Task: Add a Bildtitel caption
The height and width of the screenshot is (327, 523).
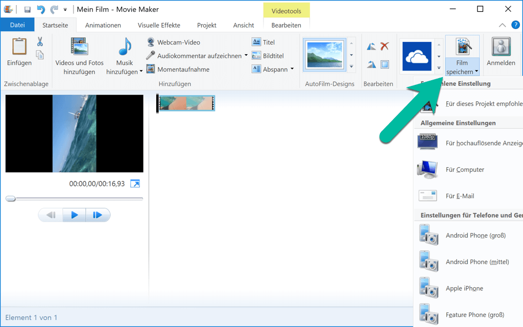Action: click(x=268, y=56)
